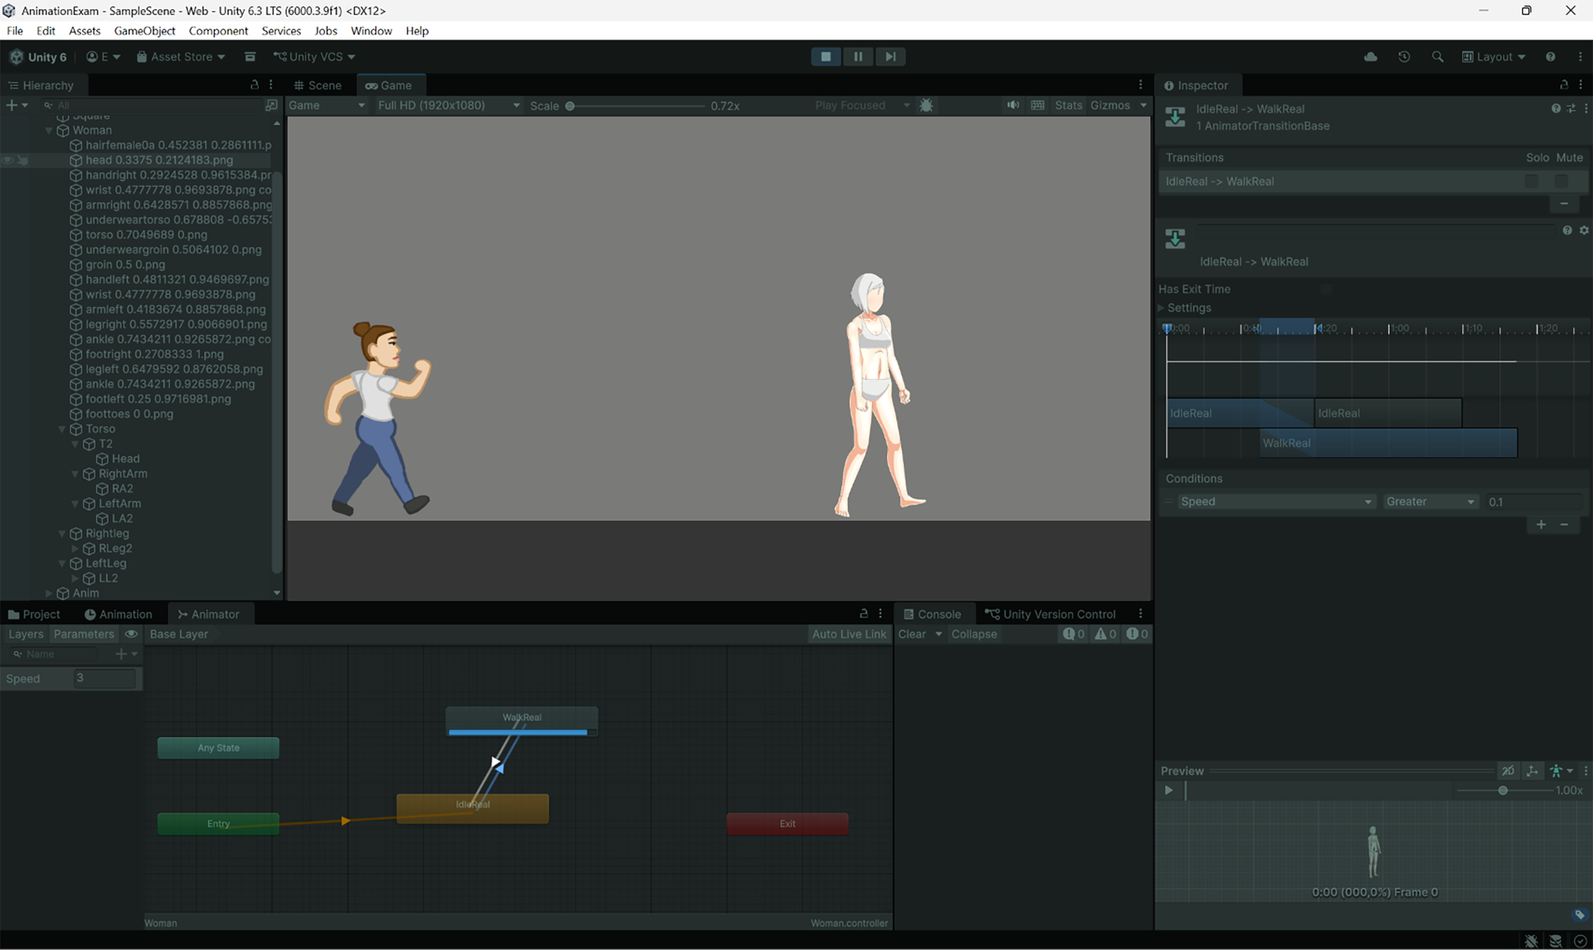Mute Game view audio

pyautogui.click(x=1013, y=105)
